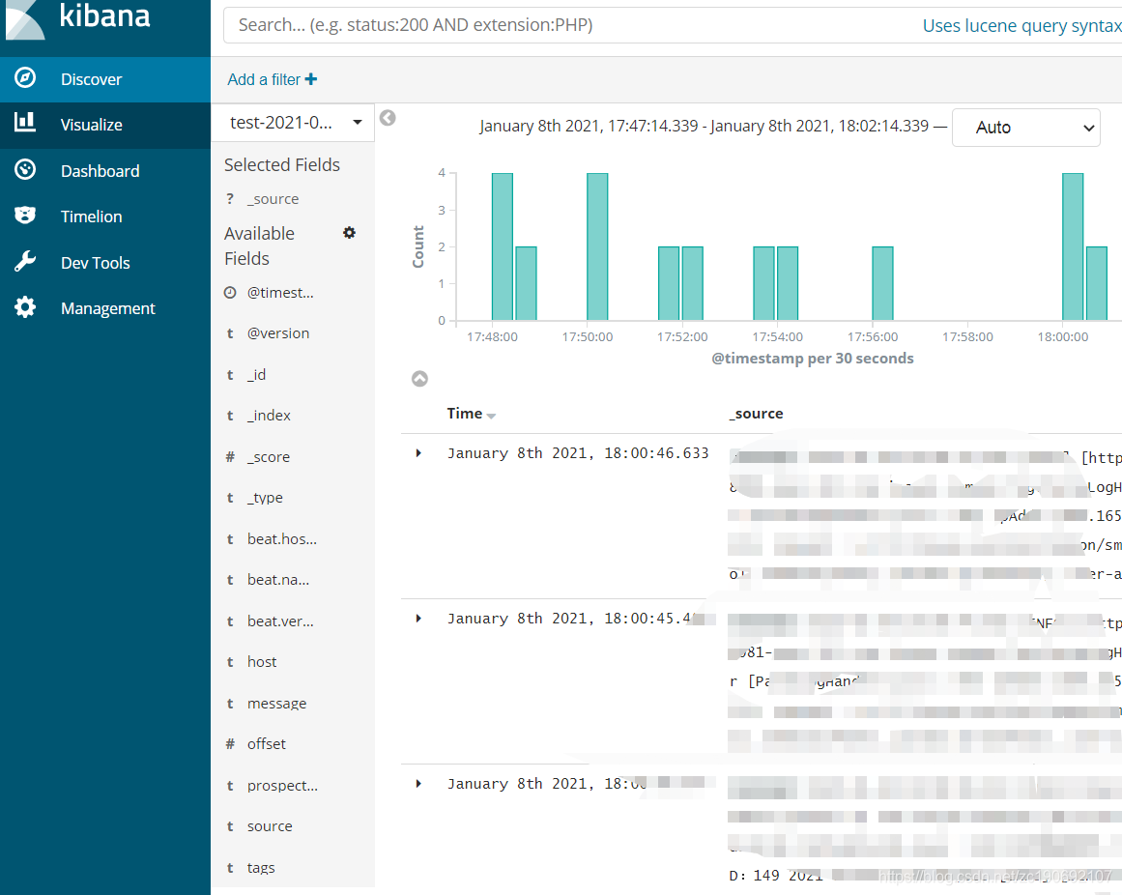The width and height of the screenshot is (1122, 895).
Task: Select the prospect... field
Action: click(x=282, y=786)
